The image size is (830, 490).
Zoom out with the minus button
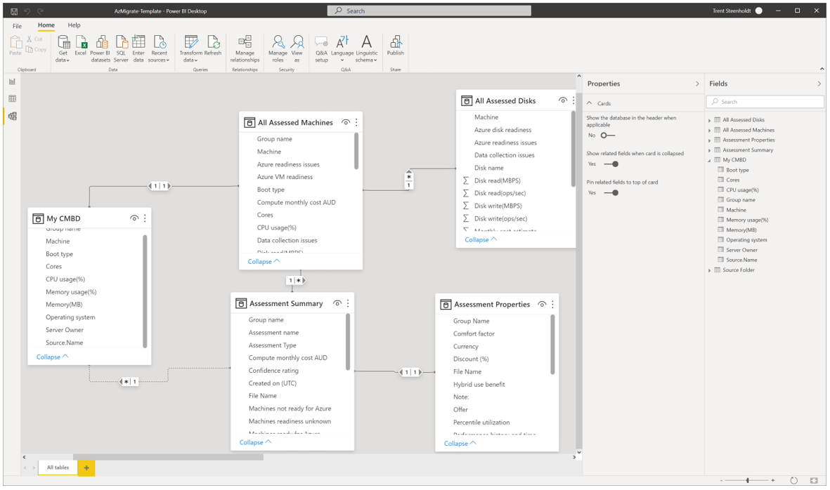tap(721, 480)
